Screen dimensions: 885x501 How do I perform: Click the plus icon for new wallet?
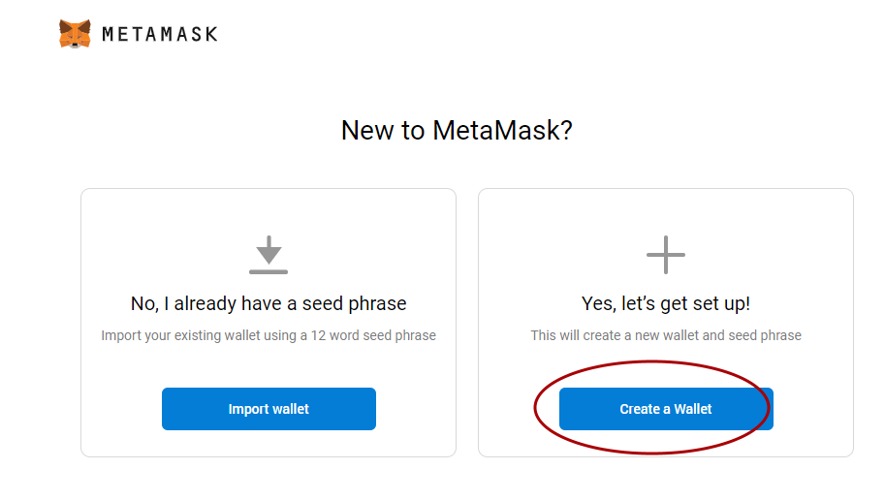pyautogui.click(x=666, y=255)
